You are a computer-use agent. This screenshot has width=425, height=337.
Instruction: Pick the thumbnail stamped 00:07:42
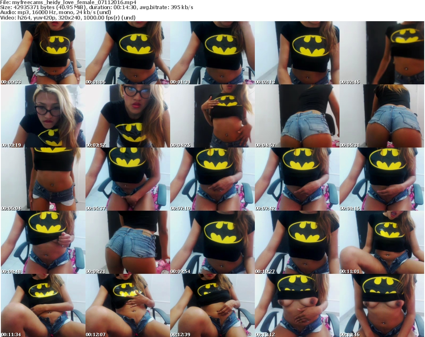click(x=297, y=180)
